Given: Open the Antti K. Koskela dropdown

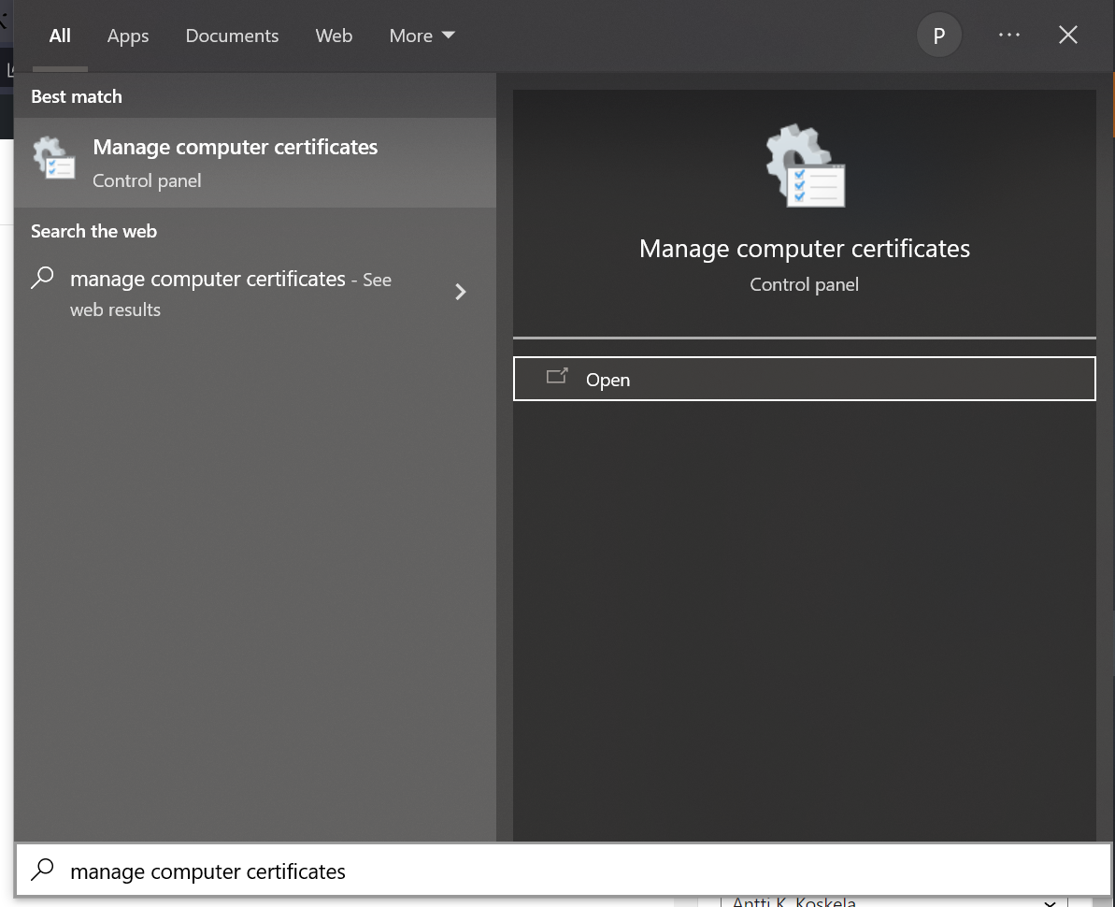Looking at the screenshot, I should [x=1050, y=901].
